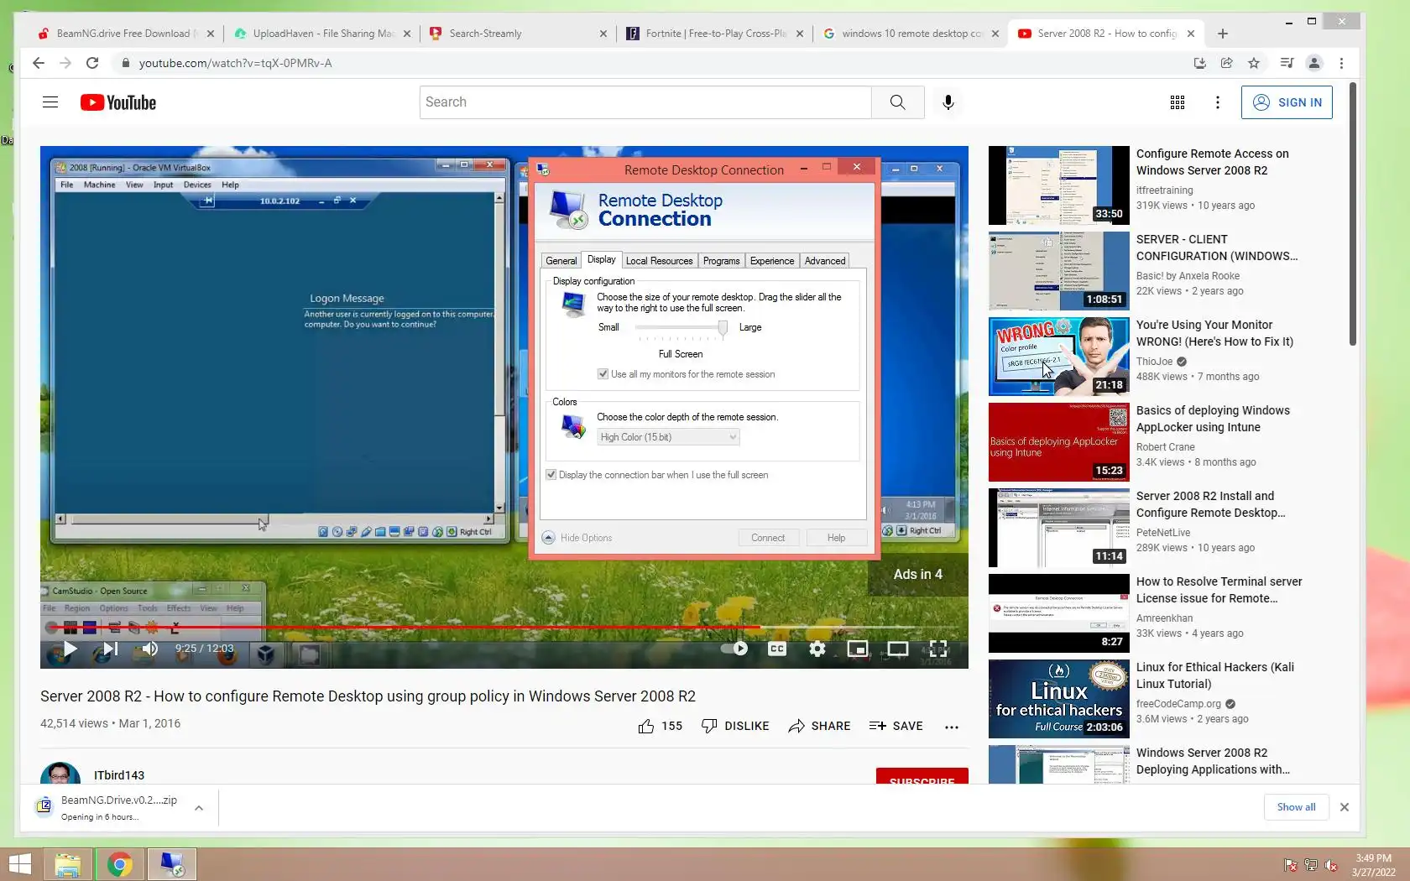Play the video
This screenshot has height=881, width=1410.
70,649
